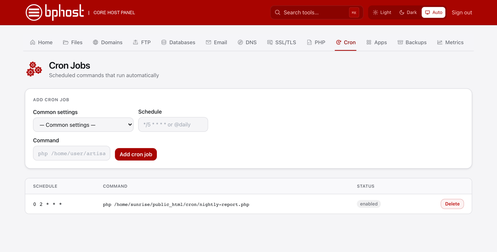Click the Cron Jobs gears icon

[x=34, y=69]
